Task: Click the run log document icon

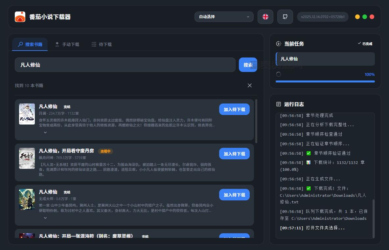Action: click(x=279, y=104)
